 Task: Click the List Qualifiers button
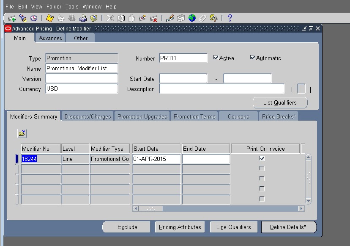(280, 102)
